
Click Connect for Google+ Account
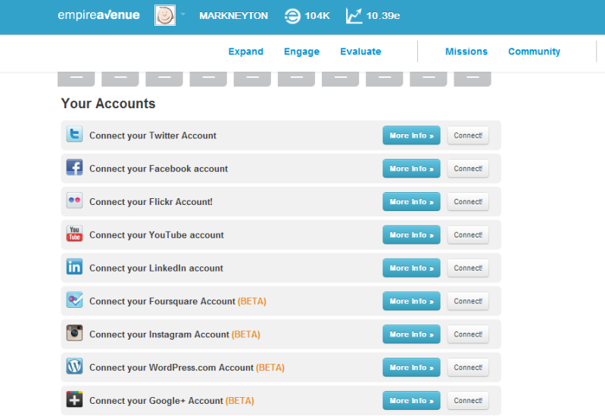coord(468,401)
